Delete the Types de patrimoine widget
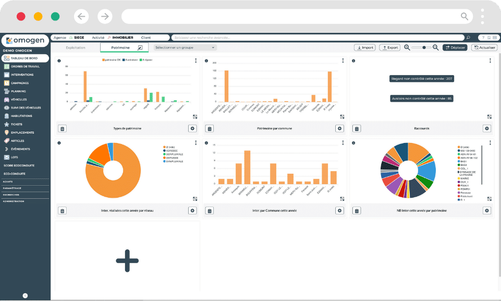This screenshot has width=501, height=301. click(x=63, y=128)
